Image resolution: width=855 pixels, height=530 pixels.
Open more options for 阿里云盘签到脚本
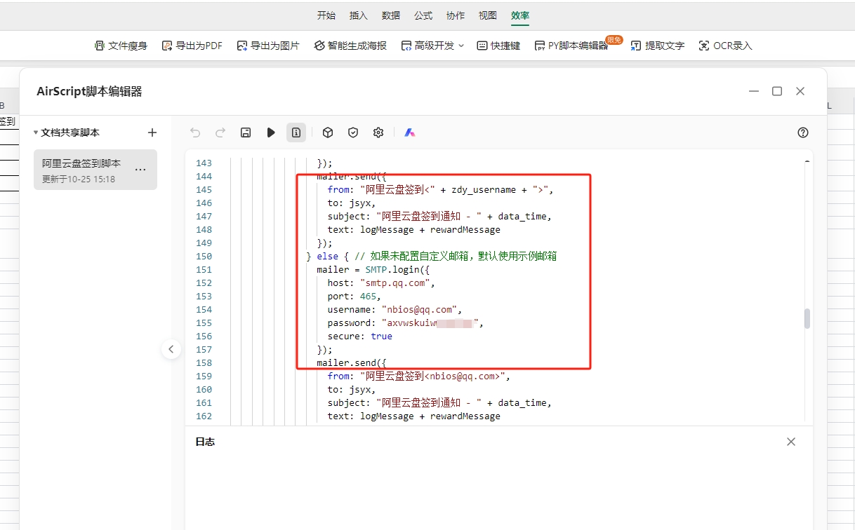pos(140,170)
